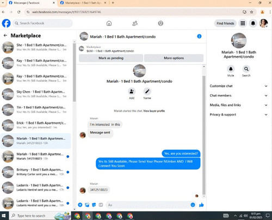Reload the page in browser

19,12
